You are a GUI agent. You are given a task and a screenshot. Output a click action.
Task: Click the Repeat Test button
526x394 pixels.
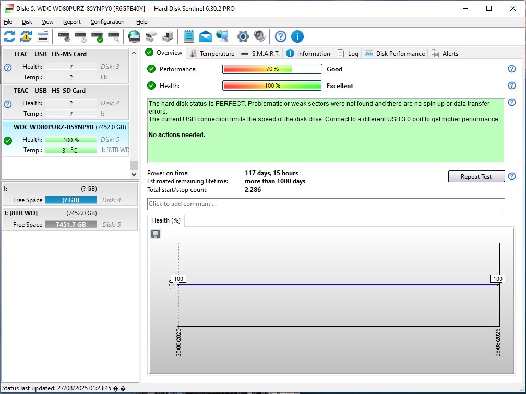click(476, 176)
